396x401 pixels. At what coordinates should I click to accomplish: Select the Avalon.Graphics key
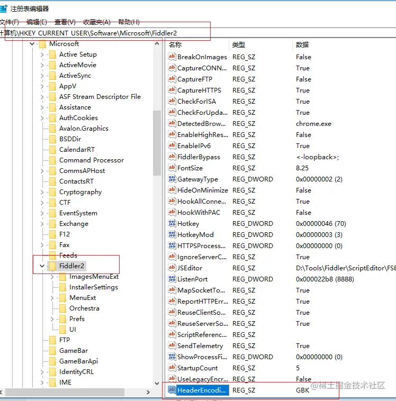(84, 129)
